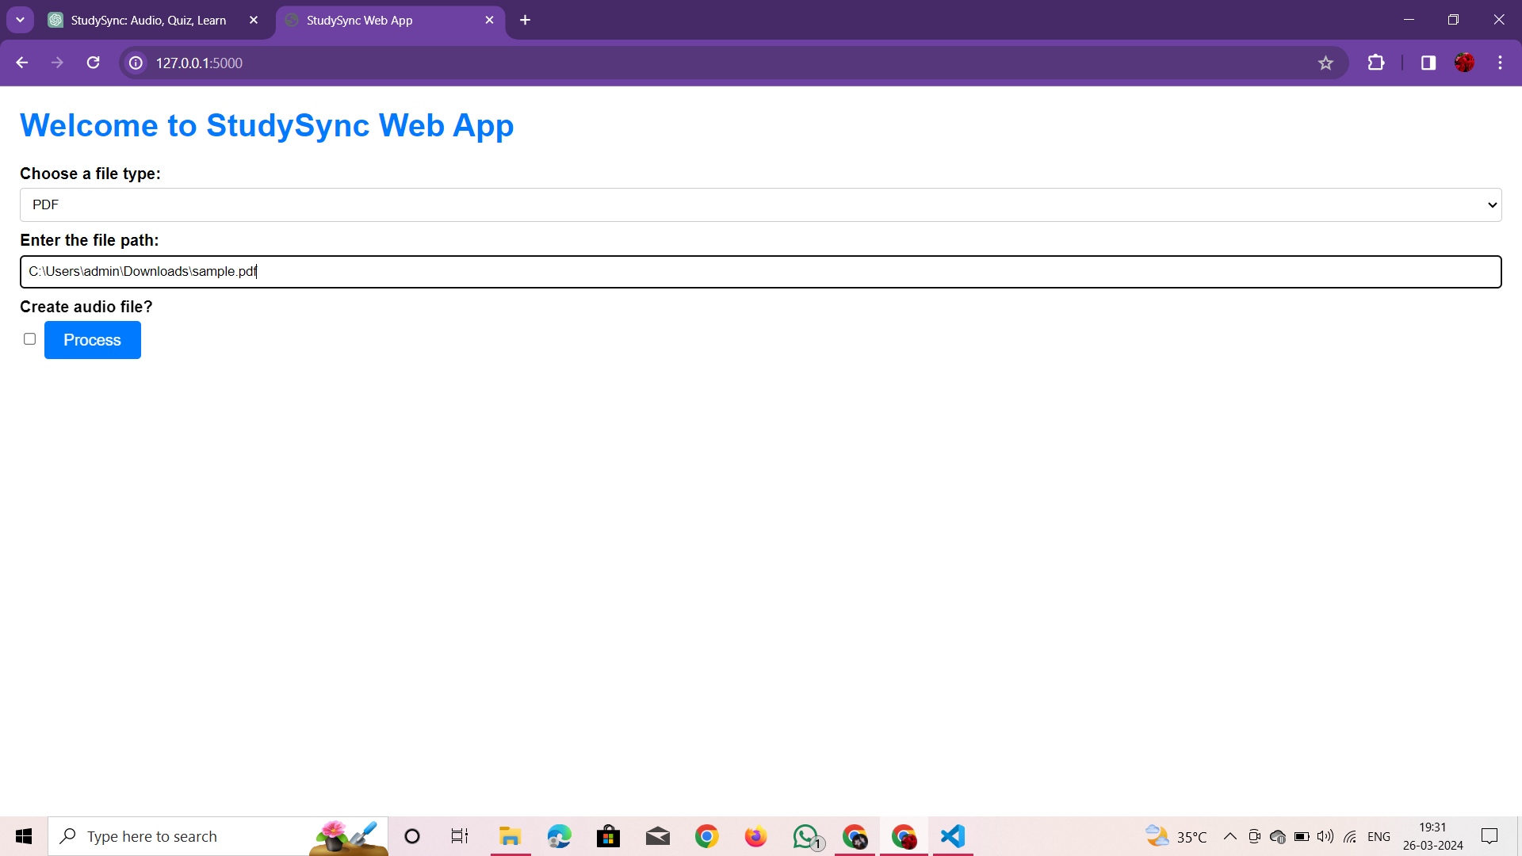Close the StudySync Web App tab
The width and height of the screenshot is (1522, 856).
489,20
